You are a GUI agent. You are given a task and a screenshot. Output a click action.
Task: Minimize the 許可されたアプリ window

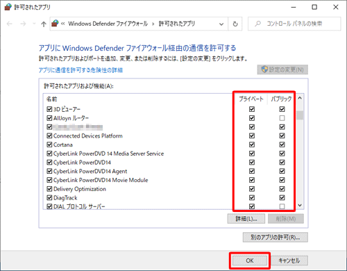(x=294, y=7)
